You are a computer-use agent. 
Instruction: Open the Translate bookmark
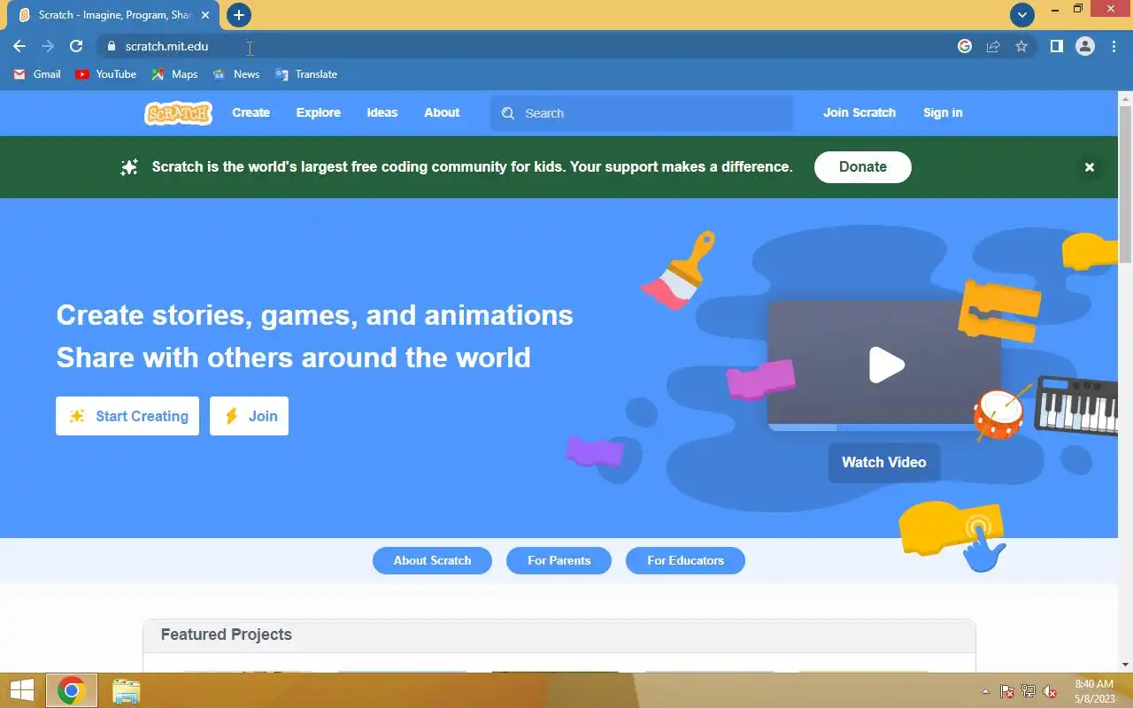click(x=306, y=74)
